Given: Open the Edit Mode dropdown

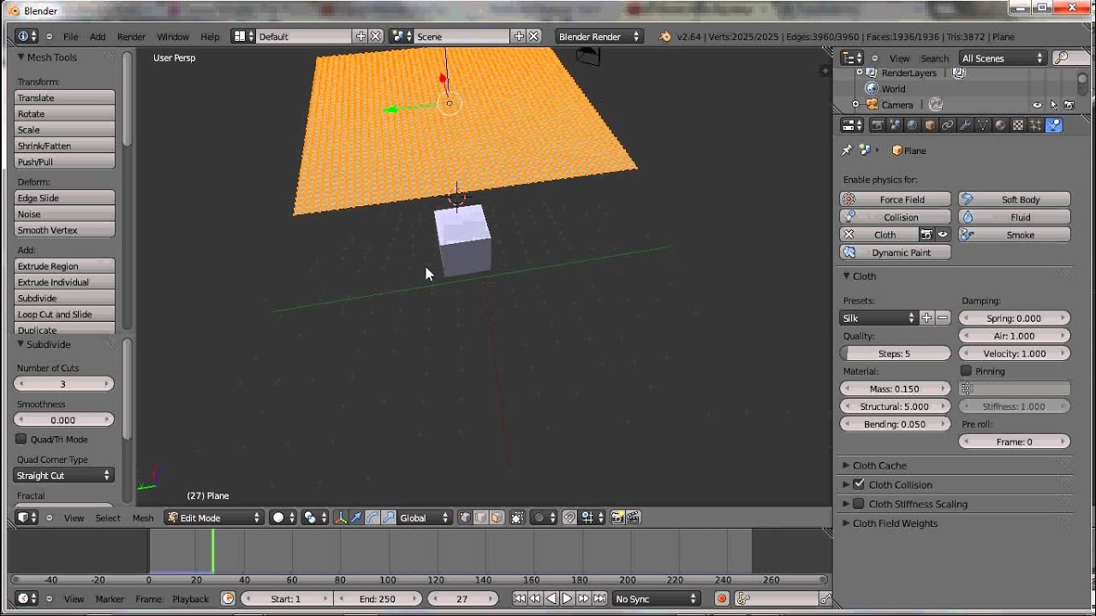Looking at the screenshot, I should [x=214, y=518].
